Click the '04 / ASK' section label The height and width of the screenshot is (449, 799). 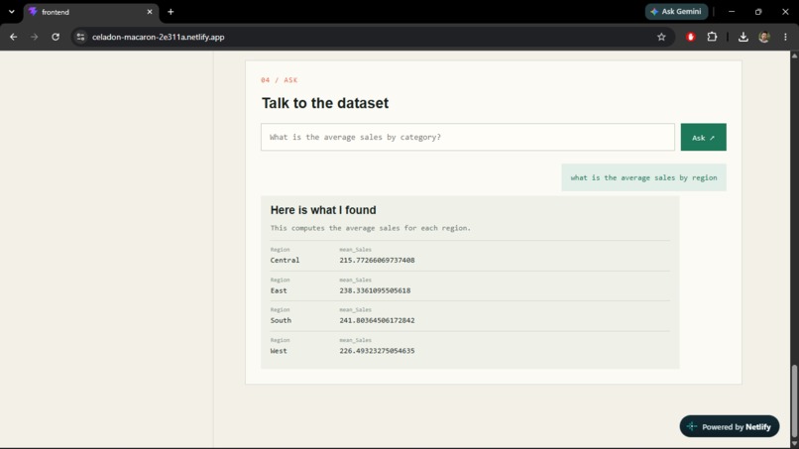point(280,80)
